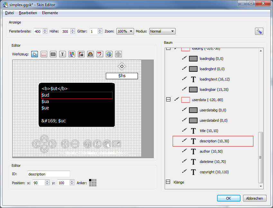Choose the red container tool
Image resolution: width=273 pixels, height=208 pixels.
44,54
